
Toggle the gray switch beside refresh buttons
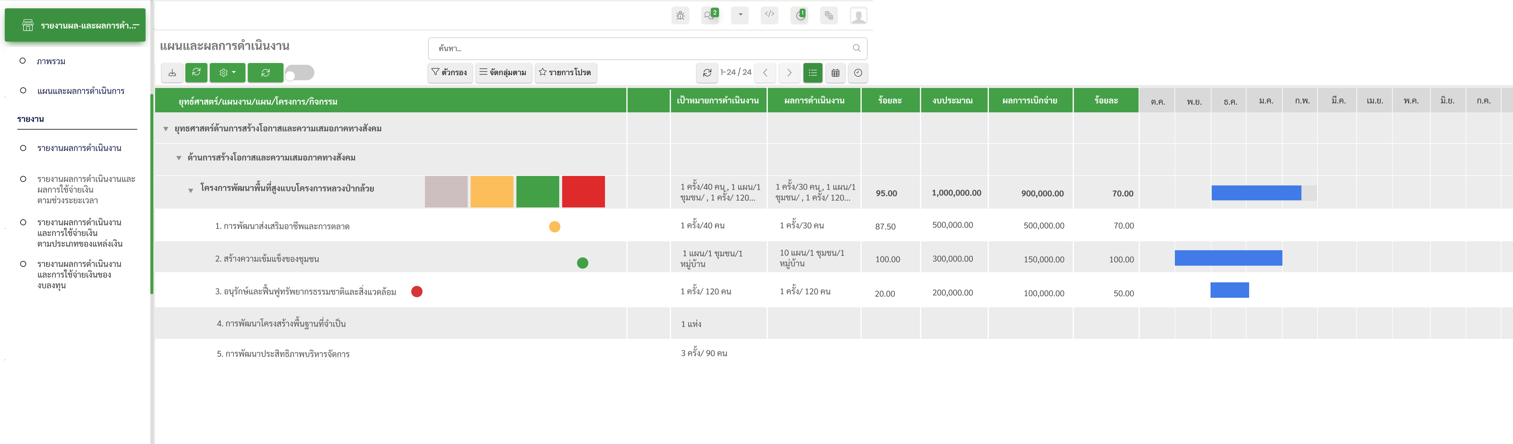click(x=300, y=73)
